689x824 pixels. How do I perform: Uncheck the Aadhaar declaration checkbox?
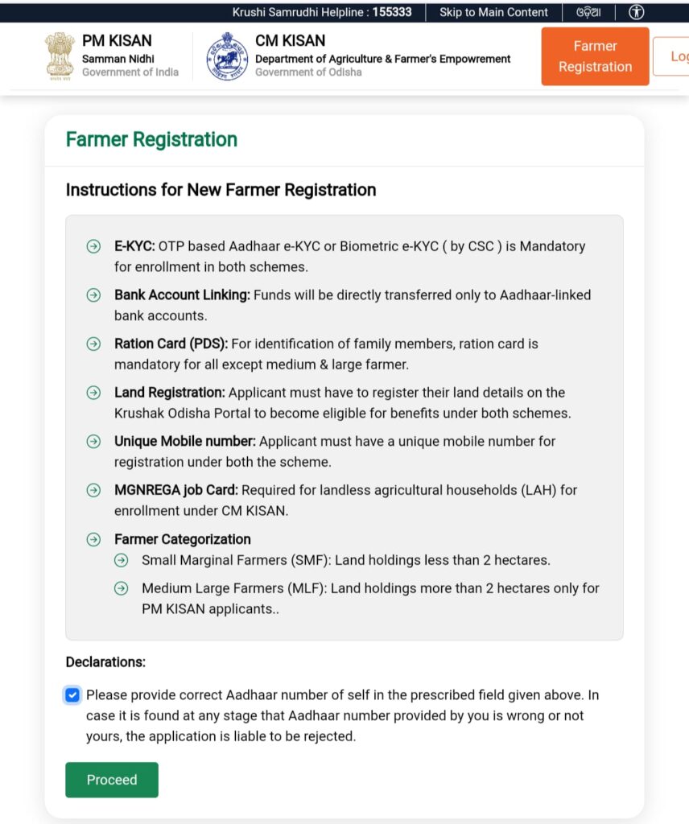pos(72,695)
